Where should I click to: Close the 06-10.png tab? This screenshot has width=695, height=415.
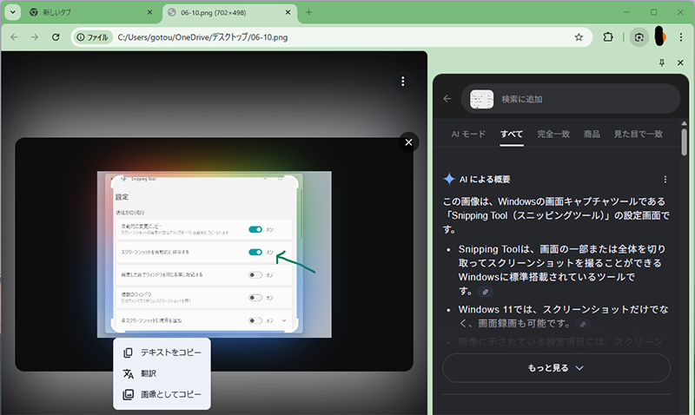pos(288,12)
